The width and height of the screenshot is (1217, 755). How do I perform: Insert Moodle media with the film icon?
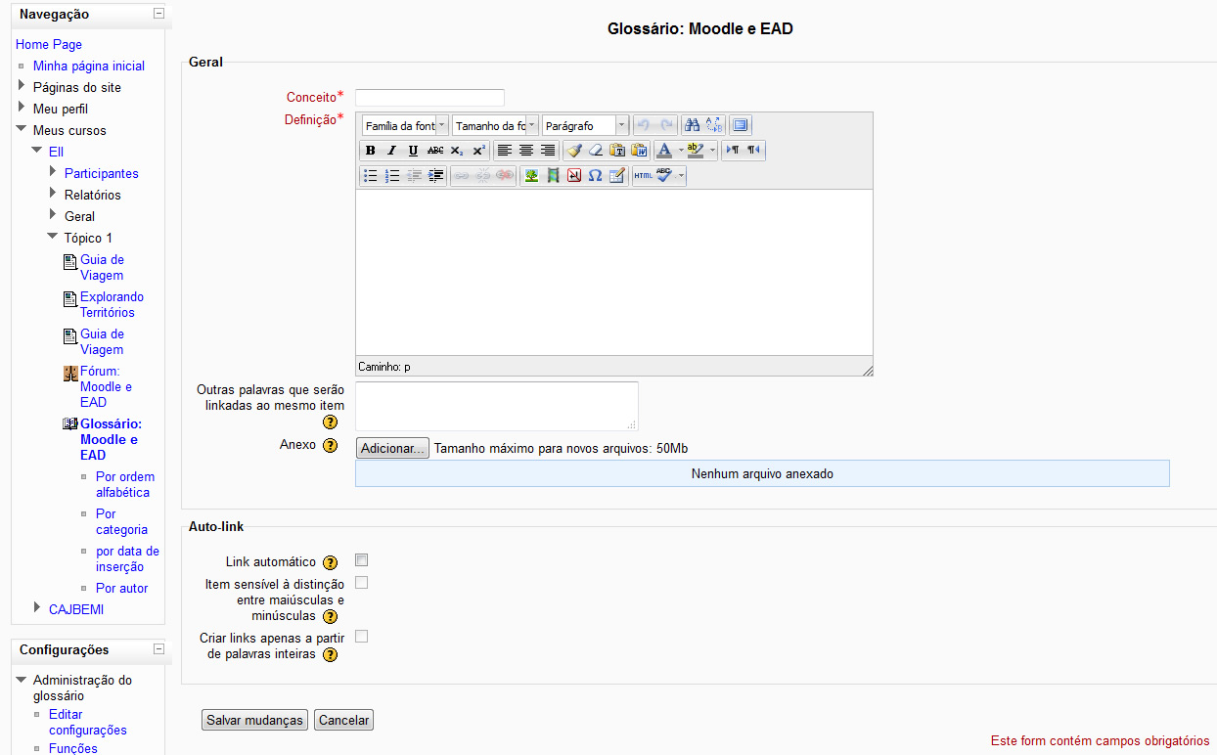[553, 176]
